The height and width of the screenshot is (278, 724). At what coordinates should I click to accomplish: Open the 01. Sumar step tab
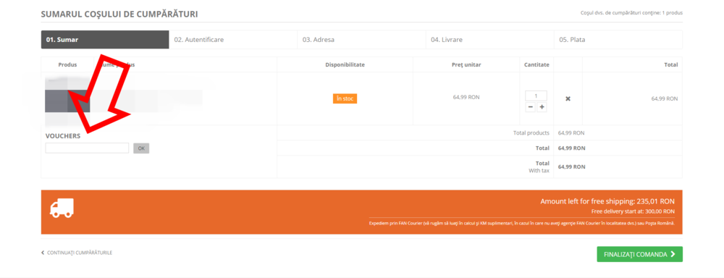pos(105,40)
